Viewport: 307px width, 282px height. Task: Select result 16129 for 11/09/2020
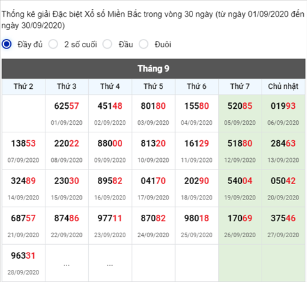tap(196, 143)
